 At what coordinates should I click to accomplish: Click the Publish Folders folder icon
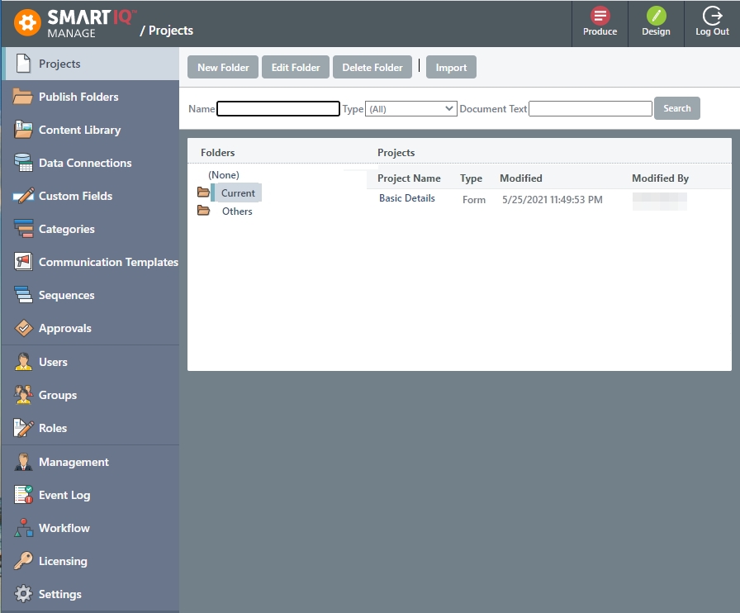[22, 97]
